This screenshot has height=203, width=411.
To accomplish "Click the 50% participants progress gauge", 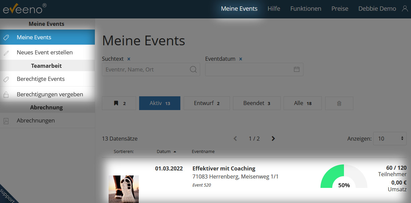I will (x=344, y=177).
